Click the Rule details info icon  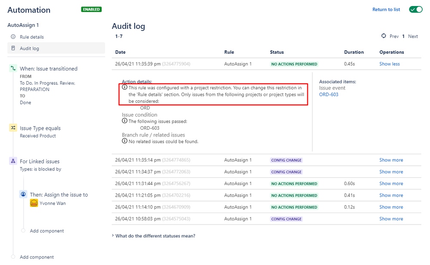point(13,37)
